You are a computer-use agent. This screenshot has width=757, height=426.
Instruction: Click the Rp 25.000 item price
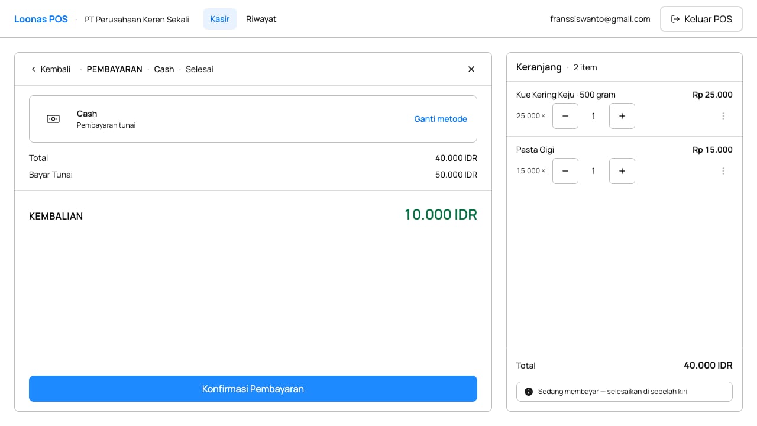tap(713, 95)
